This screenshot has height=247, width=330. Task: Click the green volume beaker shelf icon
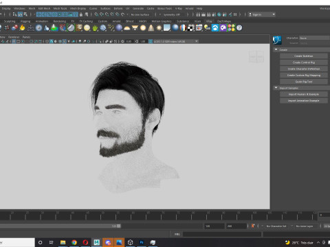click(54, 28)
